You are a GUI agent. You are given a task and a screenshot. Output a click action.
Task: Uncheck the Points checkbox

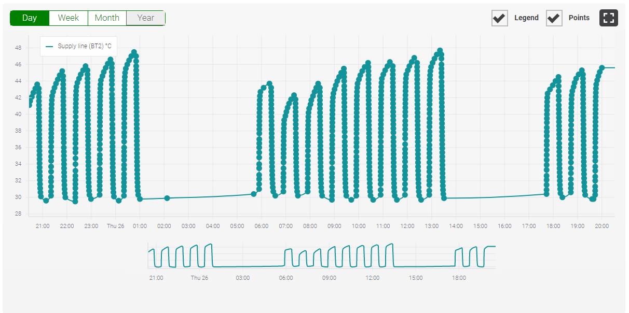pos(554,18)
